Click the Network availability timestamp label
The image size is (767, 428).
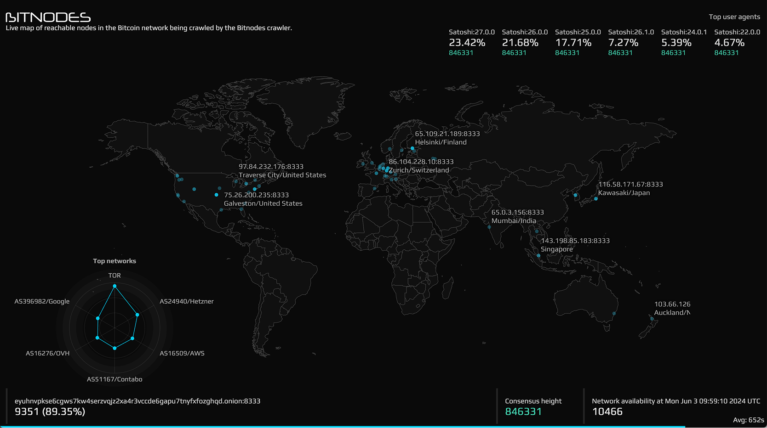[x=676, y=401]
